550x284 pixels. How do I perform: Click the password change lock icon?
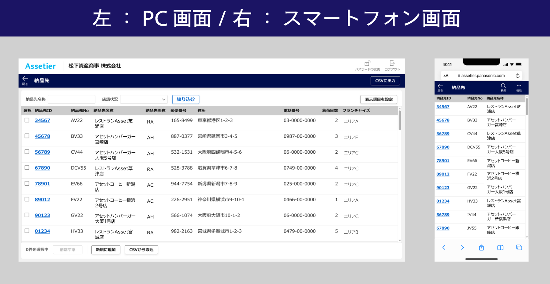(367, 64)
